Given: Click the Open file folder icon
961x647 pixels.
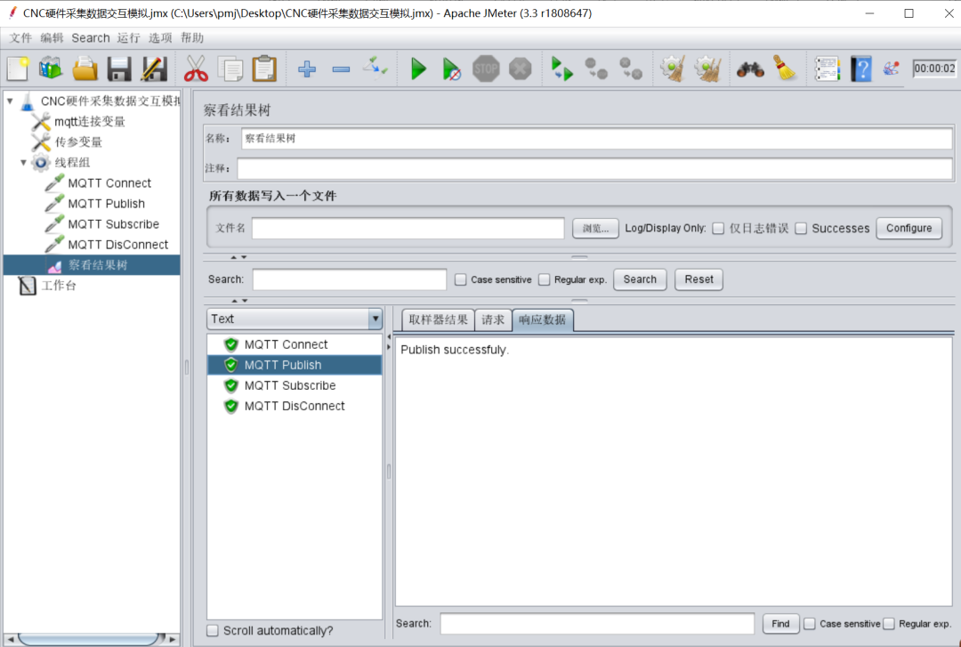Looking at the screenshot, I should (85, 69).
